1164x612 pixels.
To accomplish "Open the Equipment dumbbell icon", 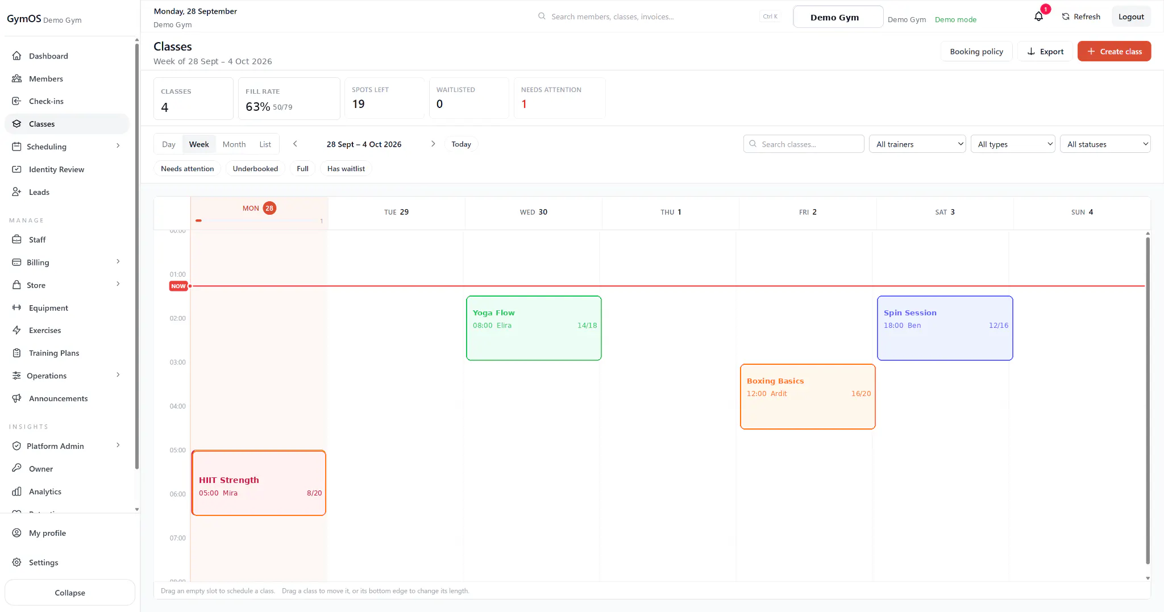I will point(17,308).
